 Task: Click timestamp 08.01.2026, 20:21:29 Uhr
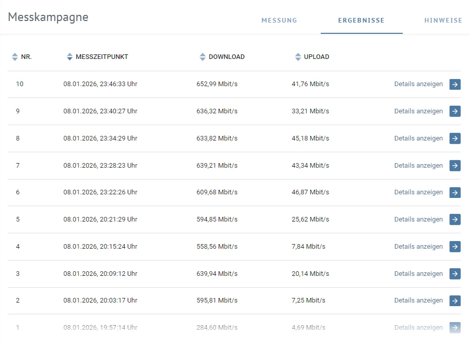coord(101,219)
